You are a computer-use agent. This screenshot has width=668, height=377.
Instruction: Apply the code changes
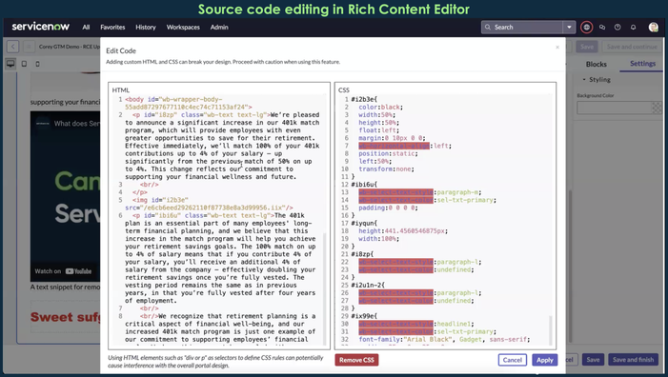tap(544, 360)
